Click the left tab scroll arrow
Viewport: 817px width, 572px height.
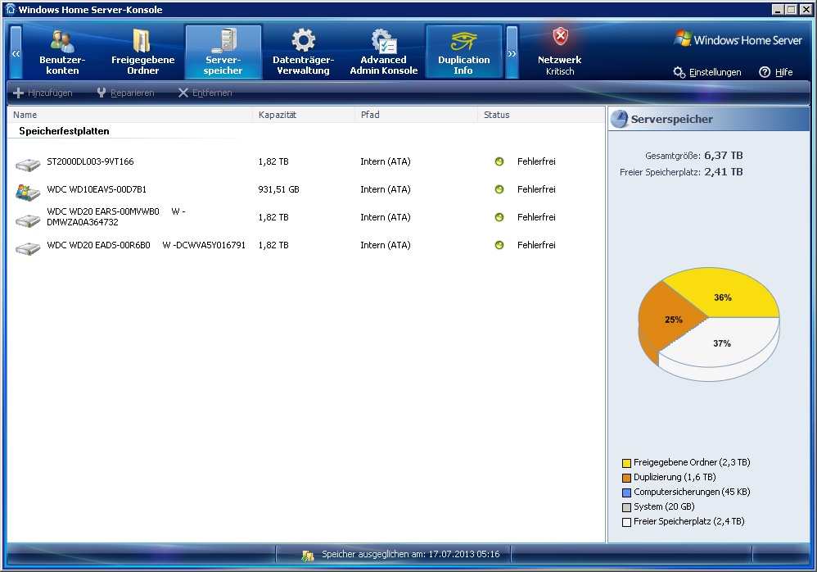coord(16,52)
